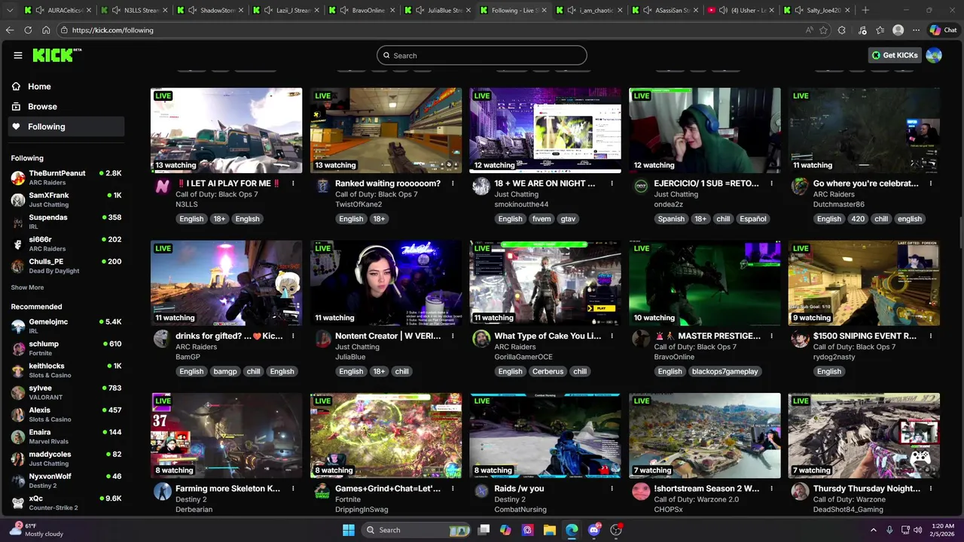964x542 pixels.
Task: Open options menu for smokinoutthe44 stream
Action: [612, 184]
